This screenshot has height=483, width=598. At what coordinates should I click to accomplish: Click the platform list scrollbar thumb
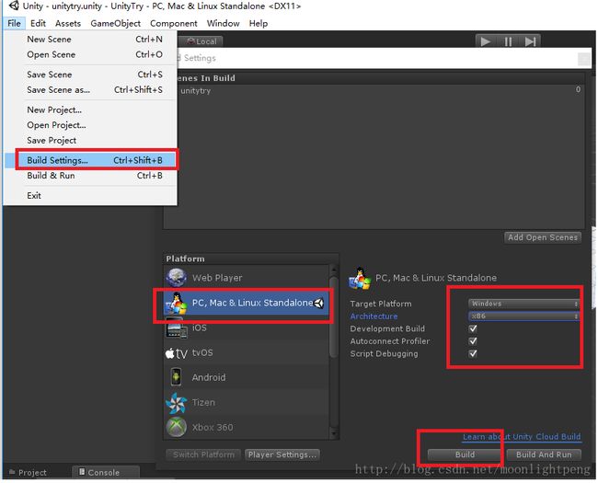(334, 317)
